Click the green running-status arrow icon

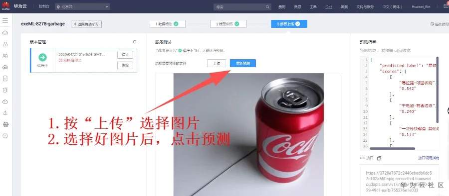click(x=42, y=57)
